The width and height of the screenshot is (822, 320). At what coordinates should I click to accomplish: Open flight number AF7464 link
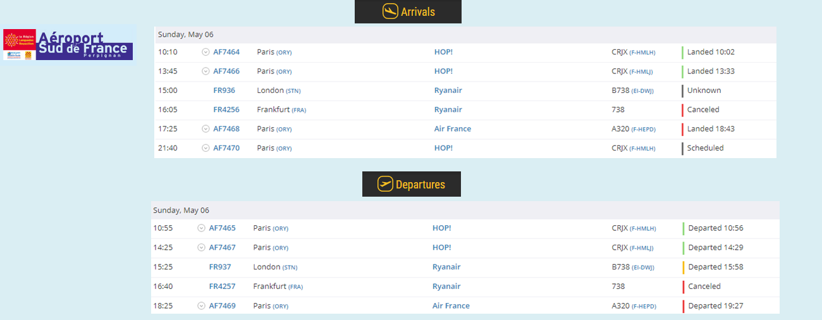coord(226,52)
